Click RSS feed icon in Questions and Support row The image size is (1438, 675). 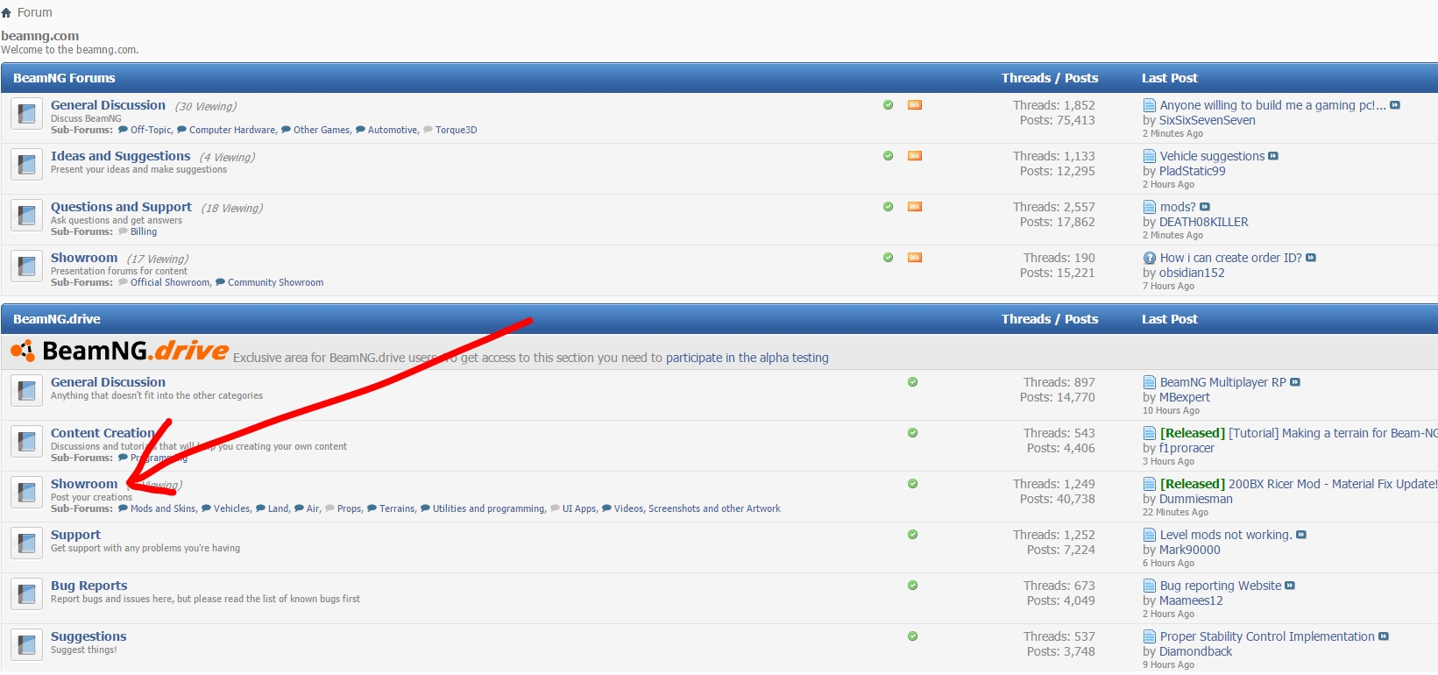coord(914,207)
